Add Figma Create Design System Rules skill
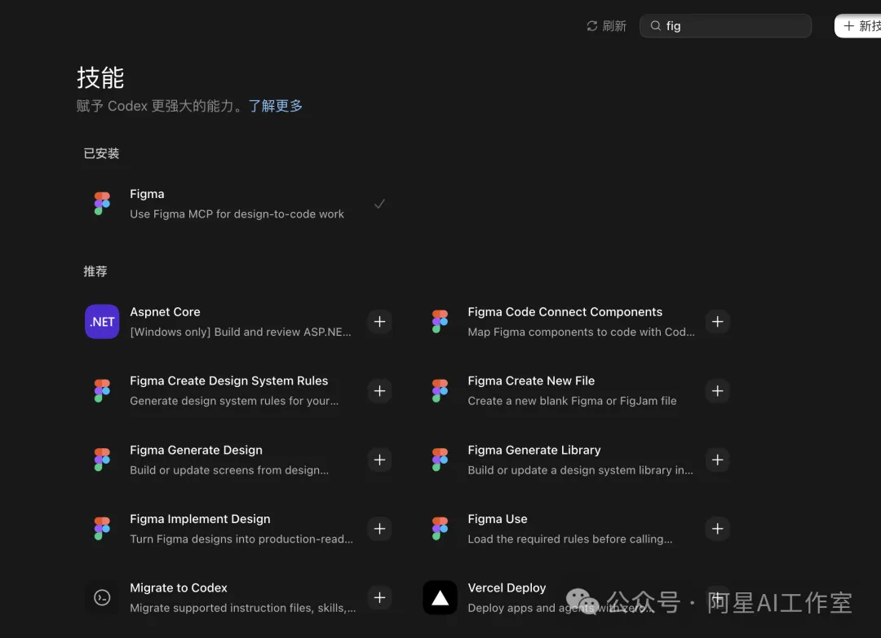 pyautogui.click(x=380, y=390)
